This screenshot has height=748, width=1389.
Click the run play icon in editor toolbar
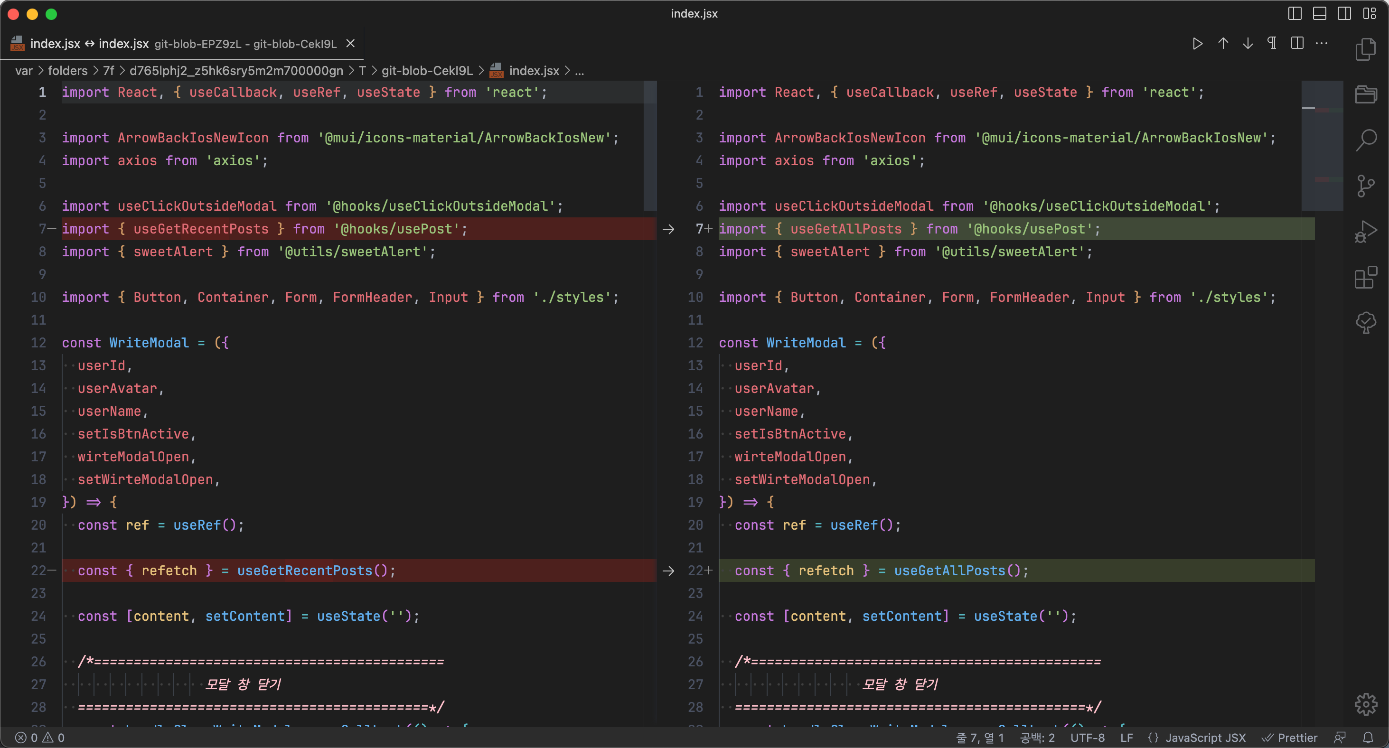pos(1198,44)
